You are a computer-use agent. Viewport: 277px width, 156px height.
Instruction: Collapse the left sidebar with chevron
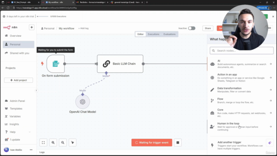[36, 91]
